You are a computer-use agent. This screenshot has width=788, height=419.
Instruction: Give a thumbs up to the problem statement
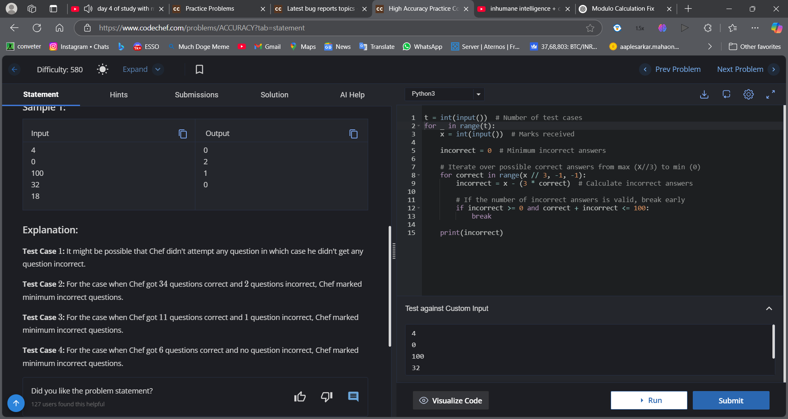300,396
